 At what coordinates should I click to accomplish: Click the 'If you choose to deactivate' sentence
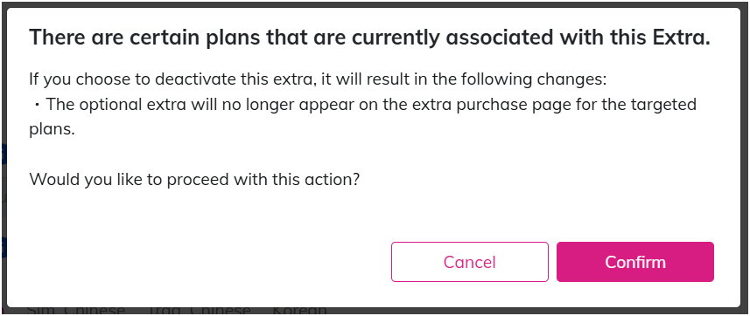[x=318, y=79]
